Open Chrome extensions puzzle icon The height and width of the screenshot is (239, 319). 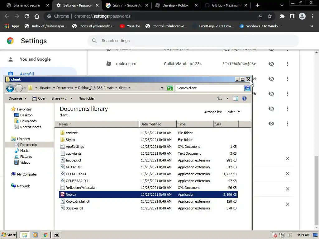(282, 16)
